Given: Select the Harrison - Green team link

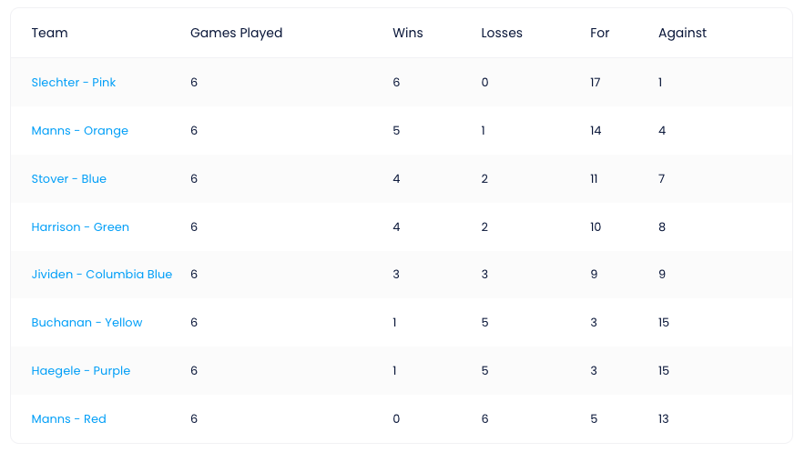Looking at the screenshot, I should pyautogui.click(x=80, y=227).
